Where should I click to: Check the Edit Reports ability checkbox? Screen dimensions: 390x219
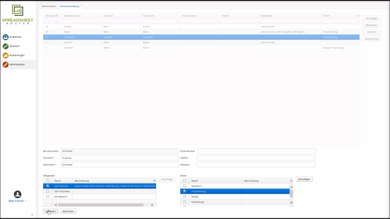pyautogui.click(x=48, y=196)
